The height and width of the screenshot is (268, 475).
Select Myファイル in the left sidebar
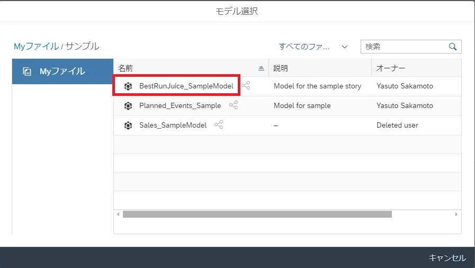[62, 72]
